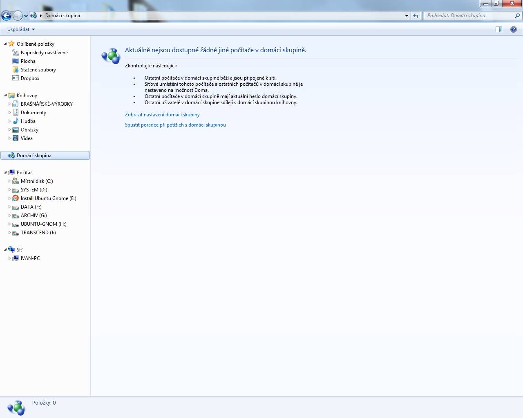The height and width of the screenshot is (418, 523).
Task: Select Install Ubuntu Gnome (E:) drive icon
Action: [16, 198]
